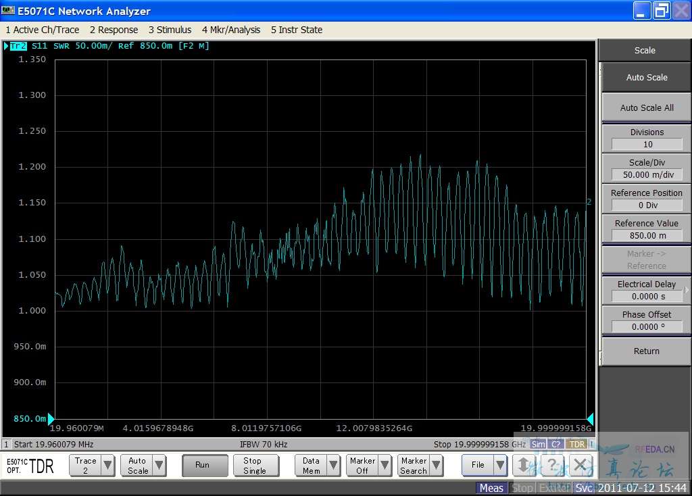Viewport: 692px width, 496px height.
Task: Expand the Data Mem dropdown arrow
Action: [x=334, y=466]
